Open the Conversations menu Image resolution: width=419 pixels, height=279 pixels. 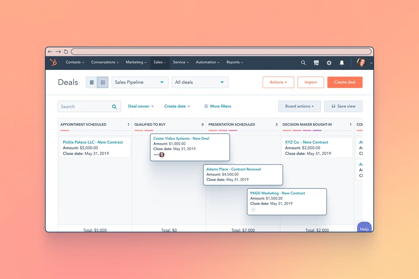pyautogui.click(x=105, y=62)
